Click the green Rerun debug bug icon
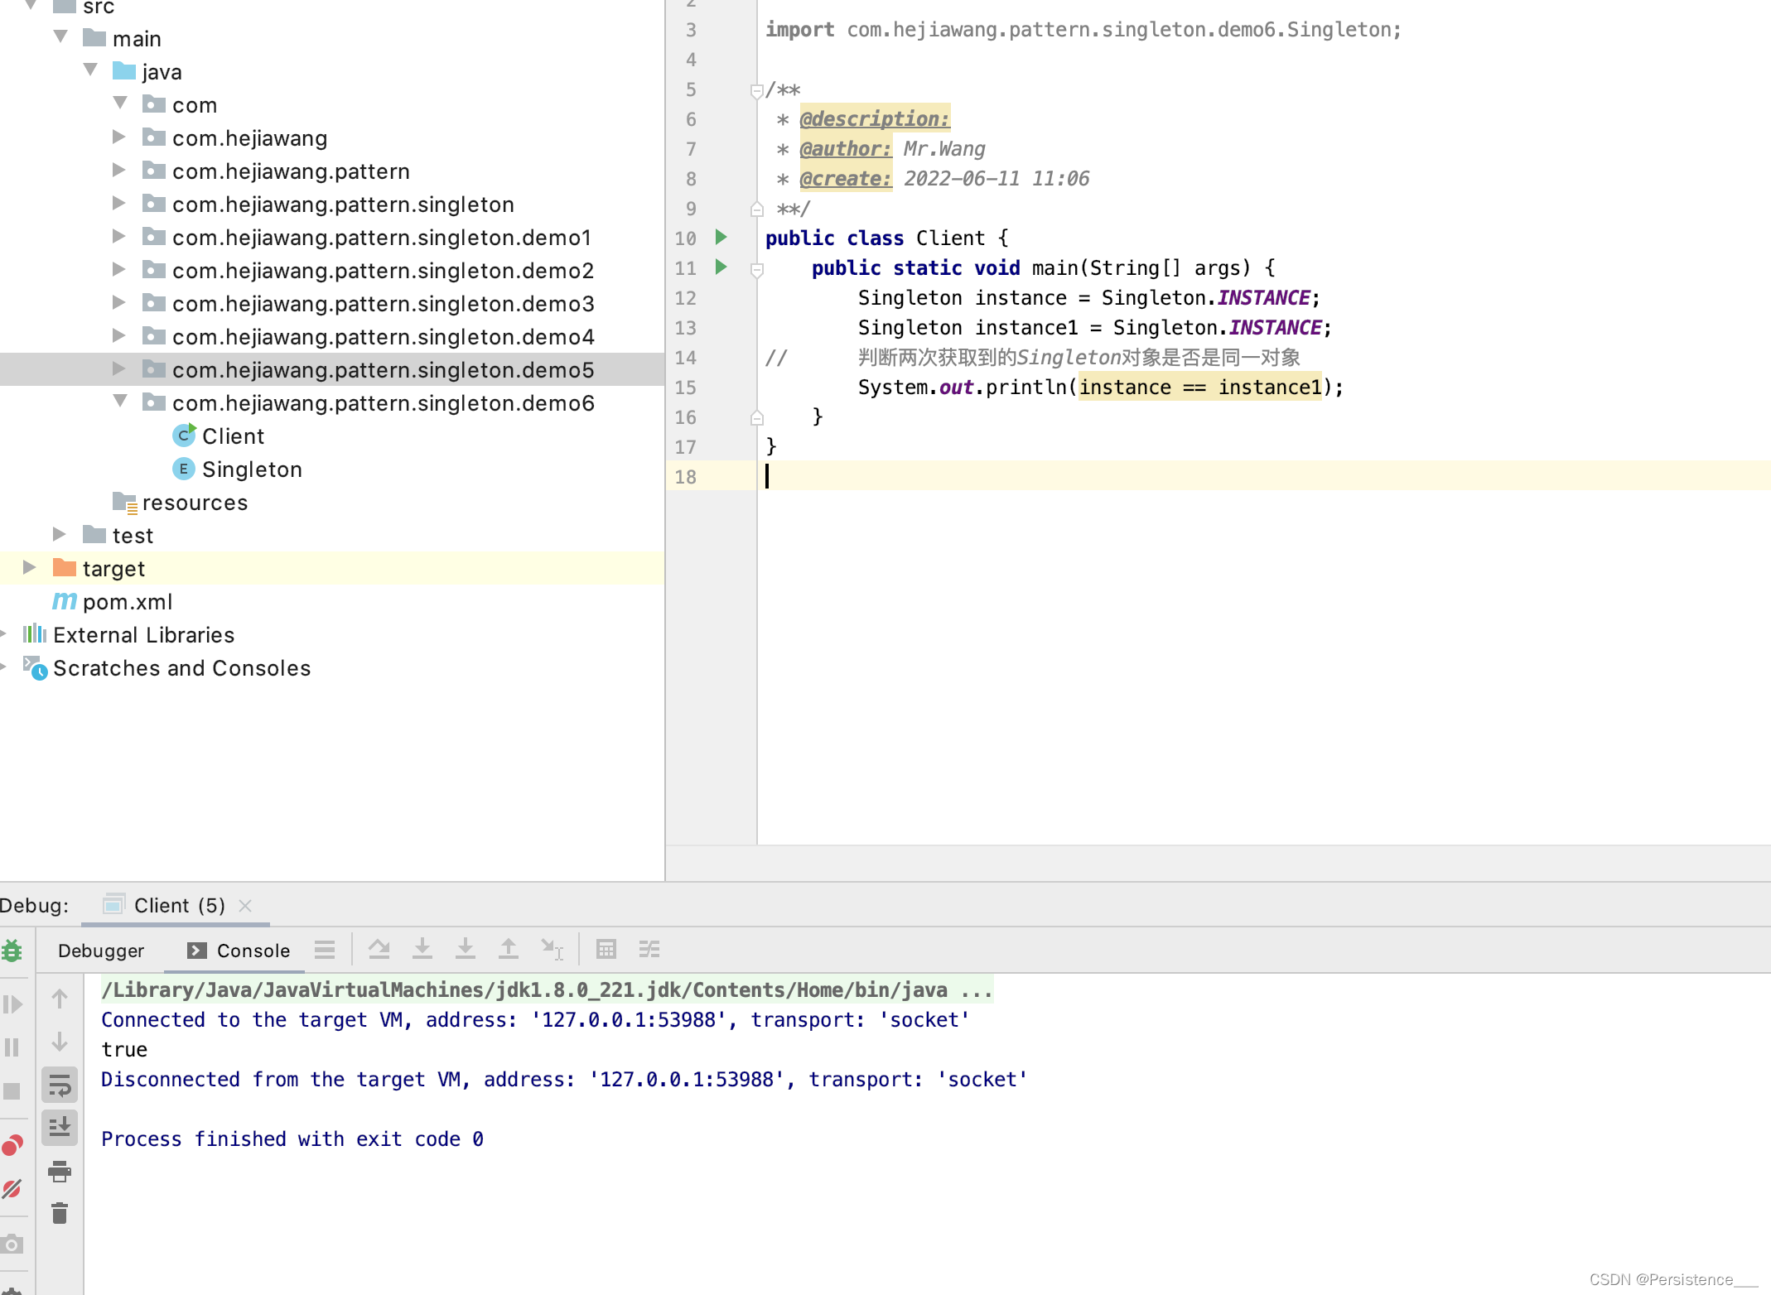 click(x=12, y=951)
